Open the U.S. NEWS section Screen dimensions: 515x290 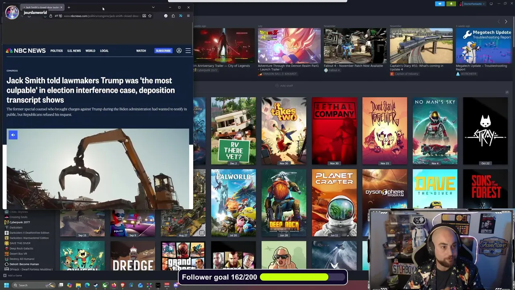coord(74,51)
